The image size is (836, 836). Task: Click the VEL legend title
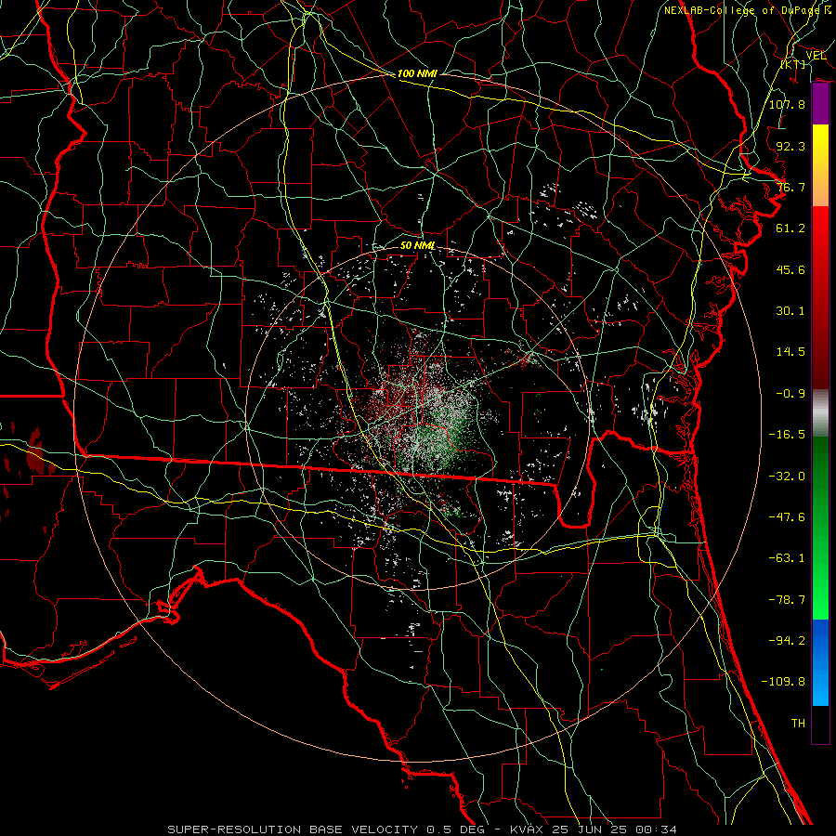(816, 55)
